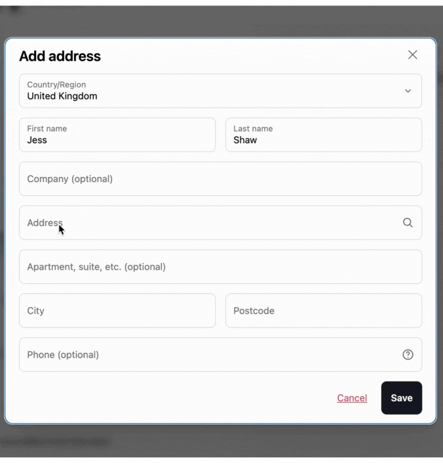Click the phone help question mark icon
Viewport: 443px width, 463px height.
tap(408, 355)
